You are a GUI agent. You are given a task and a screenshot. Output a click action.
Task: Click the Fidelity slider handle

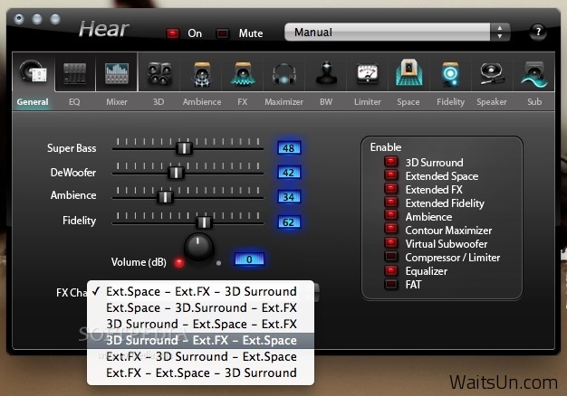tap(204, 222)
